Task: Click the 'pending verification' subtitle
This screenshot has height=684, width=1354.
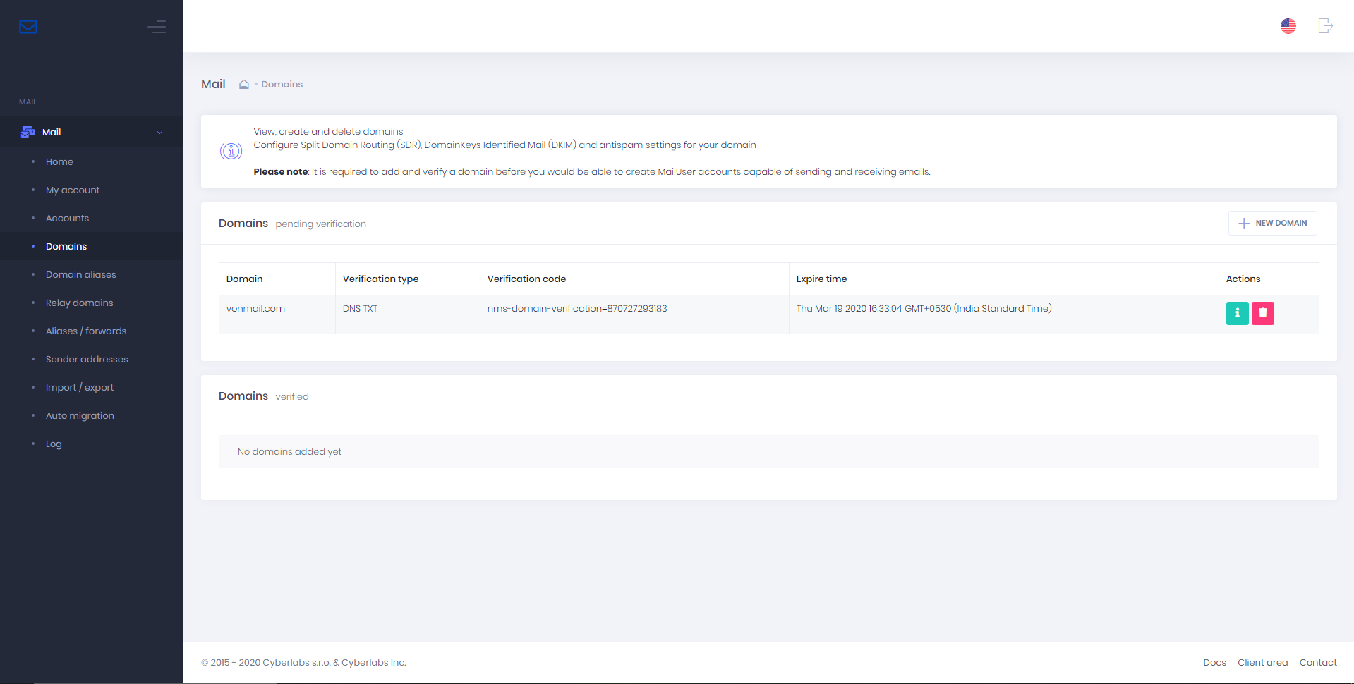Action: (x=320, y=224)
